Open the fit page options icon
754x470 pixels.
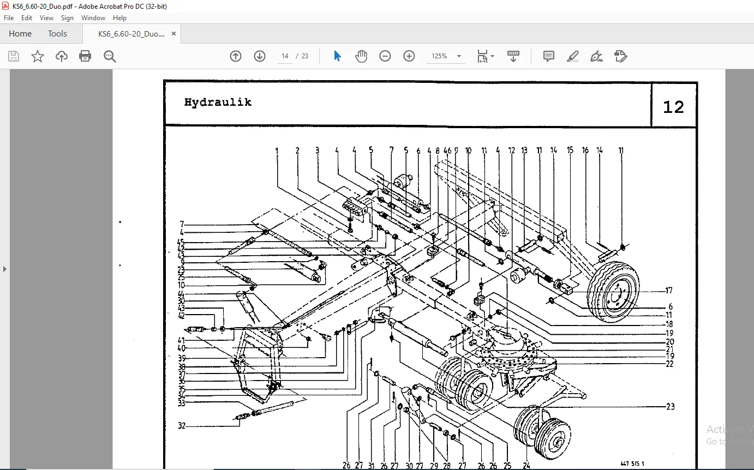pos(485,56)
